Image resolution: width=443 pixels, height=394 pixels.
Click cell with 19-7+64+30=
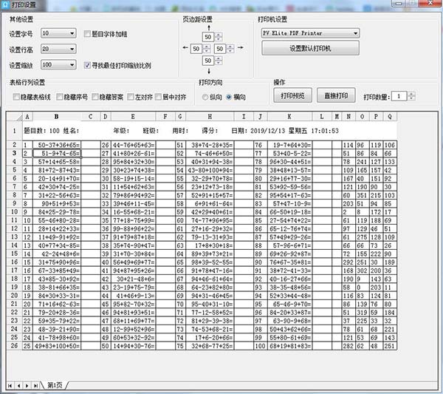[x=290, y=145]
